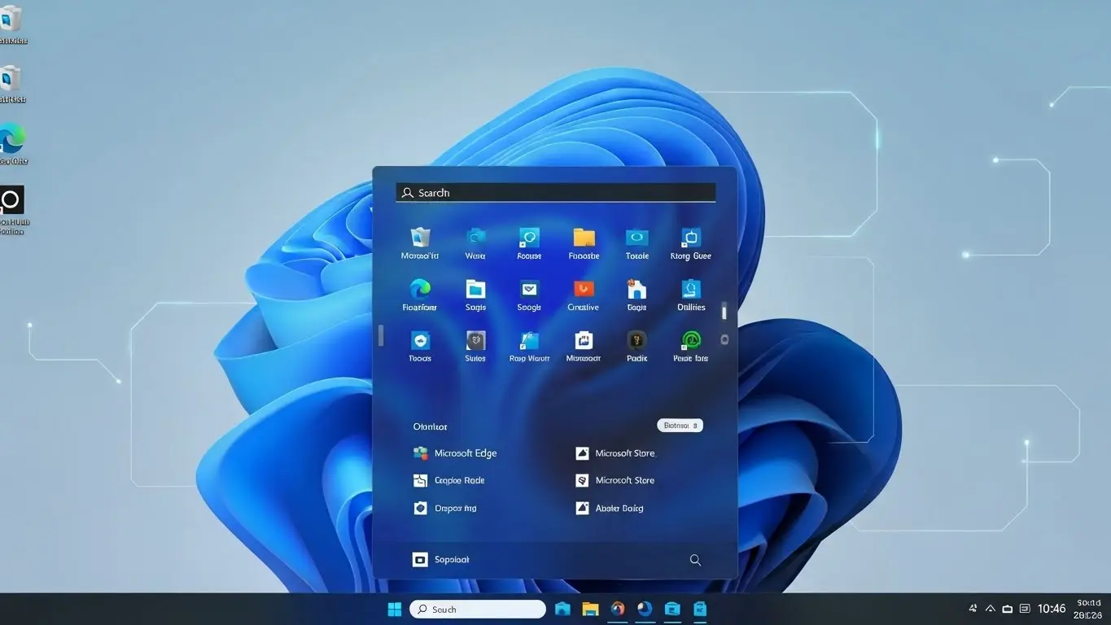Click the pill-shaped more button beside recommended header
Image resolution: width=1111 pixels, height=625 pixels.
click(680, 424)
